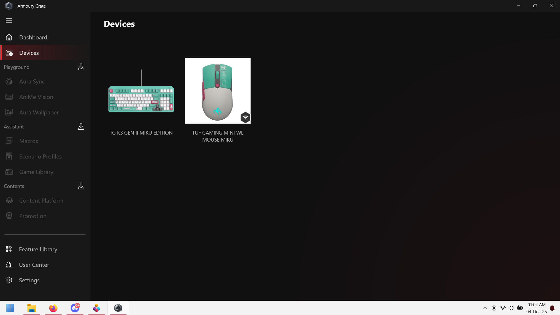Click the Content Platform layers icon

coord(9,201)
